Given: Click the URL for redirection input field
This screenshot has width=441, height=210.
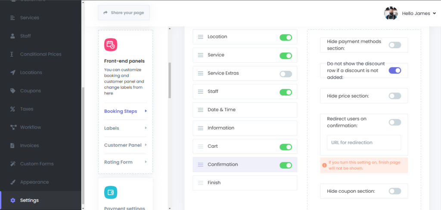Looking at the screenshot, I should tap(364, 142).
